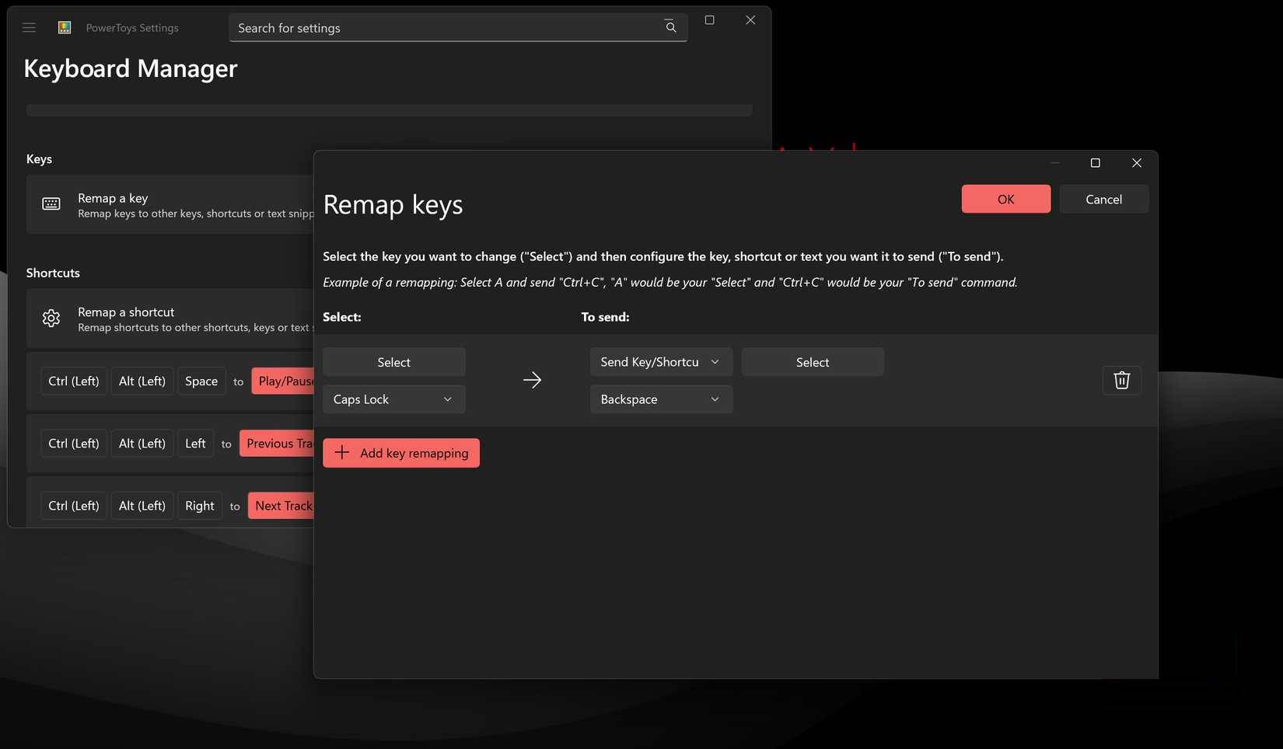Open the Remap a shortcut entry
The height and width of the screenshot is (749, 1283).
(x=156, y=318)
